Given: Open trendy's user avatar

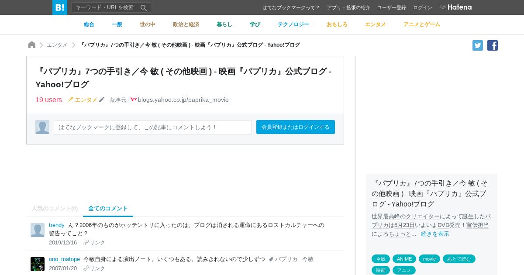Looking at the screenshot, I should click(x=38, y=230).
